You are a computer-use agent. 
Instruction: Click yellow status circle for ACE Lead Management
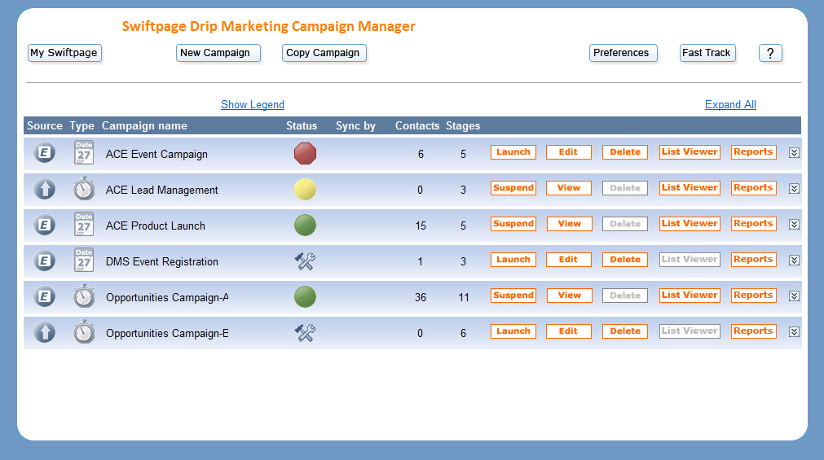click(x=306, y=189)
